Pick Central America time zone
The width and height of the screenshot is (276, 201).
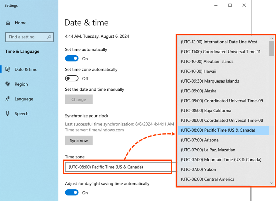tap(223, 179)
